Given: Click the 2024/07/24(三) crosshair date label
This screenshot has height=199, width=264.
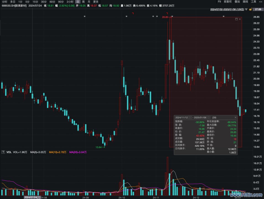Looking at the screenshot, I should [32, 197].
